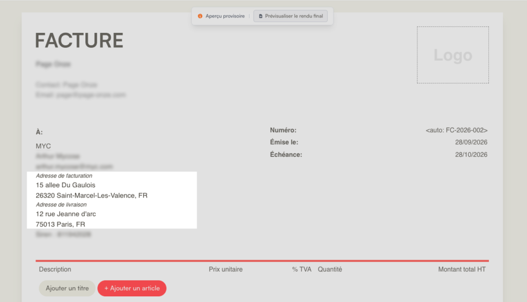This screenshot has height=302, width=527.
Task: Edit the due date 28/10/2026
Action: tap(471, 155)
